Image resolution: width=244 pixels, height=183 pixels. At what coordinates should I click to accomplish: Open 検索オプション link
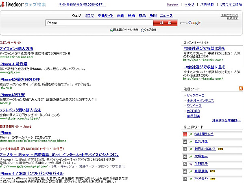pos(229,15)
